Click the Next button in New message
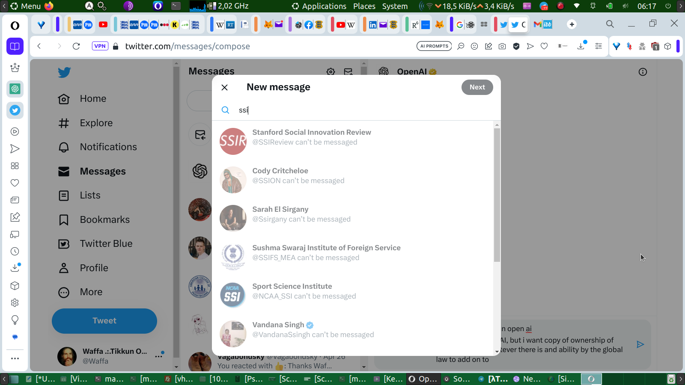This screenshot has height=385, width=685. click(x=477, y=87)
